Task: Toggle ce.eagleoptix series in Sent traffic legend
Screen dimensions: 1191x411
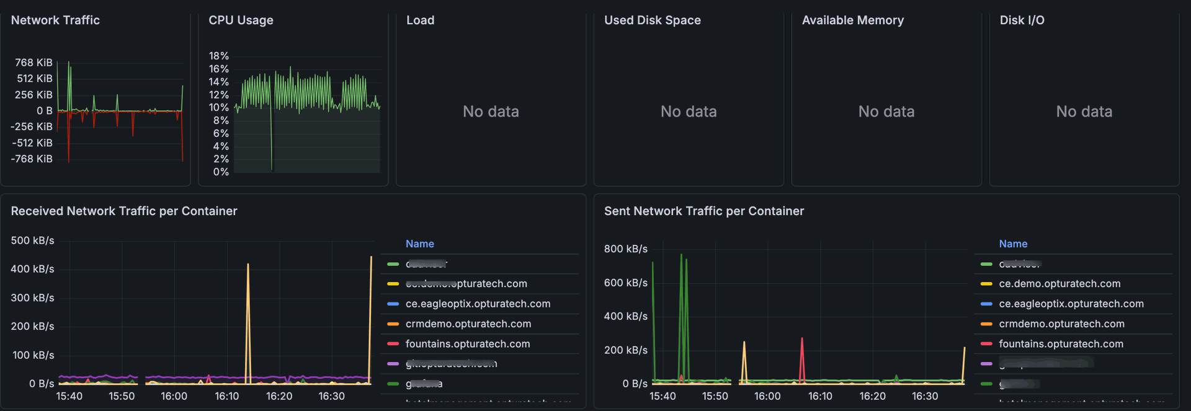Action: pyautogui.click(x=1071, y=304)
